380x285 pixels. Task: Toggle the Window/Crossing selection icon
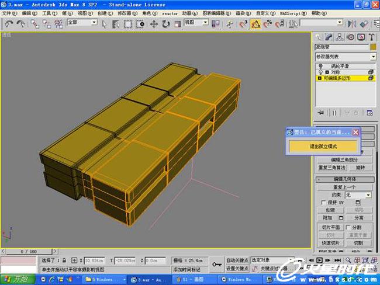point(140,24)
